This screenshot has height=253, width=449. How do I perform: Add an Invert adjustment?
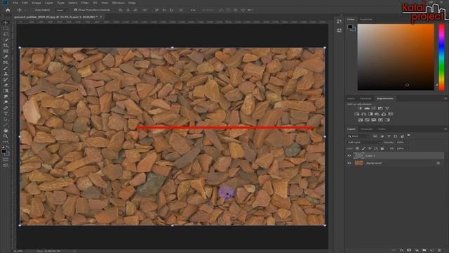point(360,120)
